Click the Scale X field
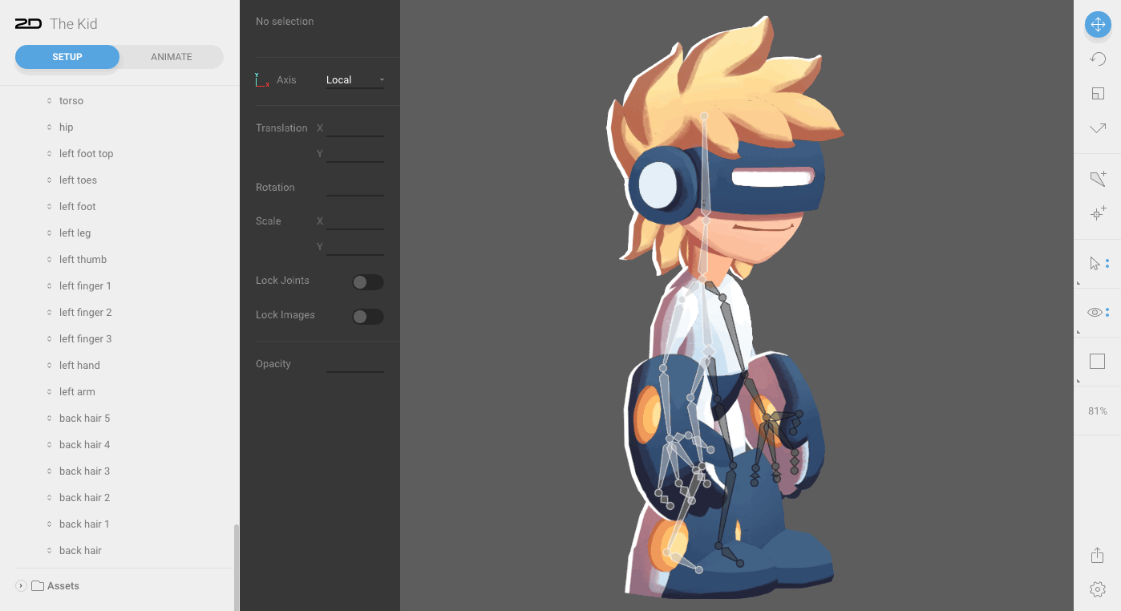Viewport: 1121px width, 611px height. 355,221
